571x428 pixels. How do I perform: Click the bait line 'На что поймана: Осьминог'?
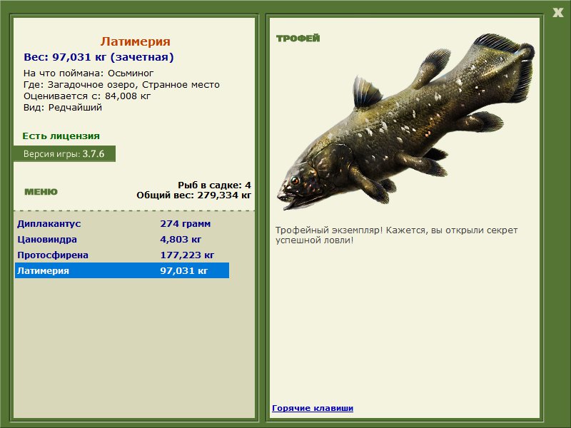pos(89,73)
